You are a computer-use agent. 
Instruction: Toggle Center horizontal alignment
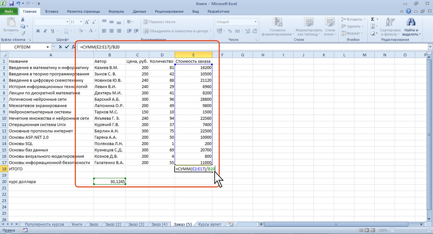[111, 31]
